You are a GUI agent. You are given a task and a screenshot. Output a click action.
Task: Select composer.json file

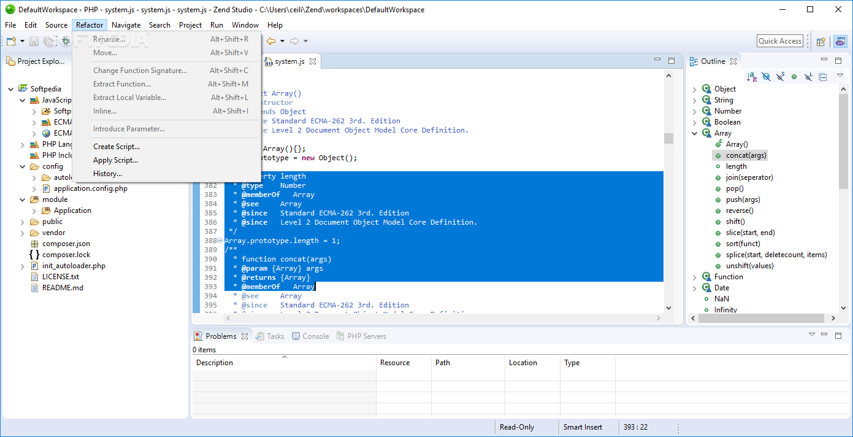pos(66,244)
